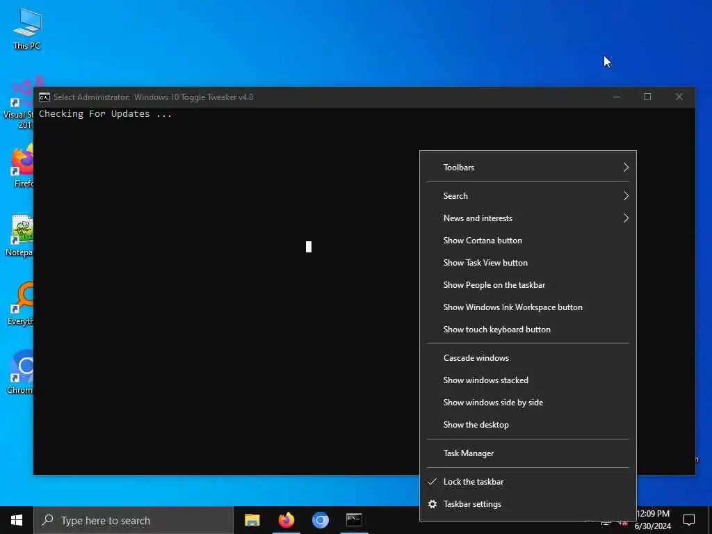Click the Type here to search box
The image size is (712, 534).
pyautogui.click(x=133, y=520)
